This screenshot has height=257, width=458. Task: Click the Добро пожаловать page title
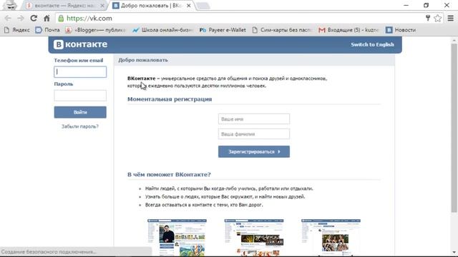point(143,60)
